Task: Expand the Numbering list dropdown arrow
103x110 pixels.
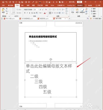Action: (56, 9)
